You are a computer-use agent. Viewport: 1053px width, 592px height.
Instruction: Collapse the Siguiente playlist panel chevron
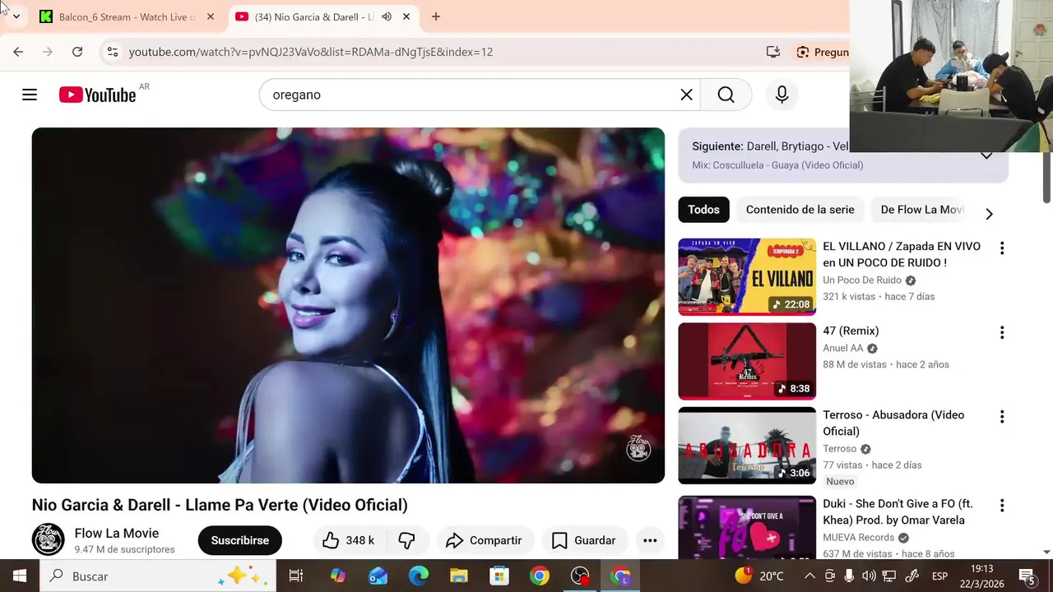(986, 155)
